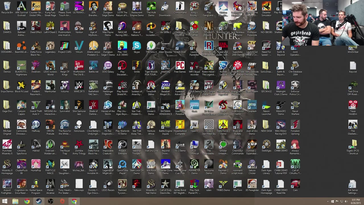Screen dimensions: 364x205
Task: Open the Battle.net launcher icon
Action: tap(94, 67)
